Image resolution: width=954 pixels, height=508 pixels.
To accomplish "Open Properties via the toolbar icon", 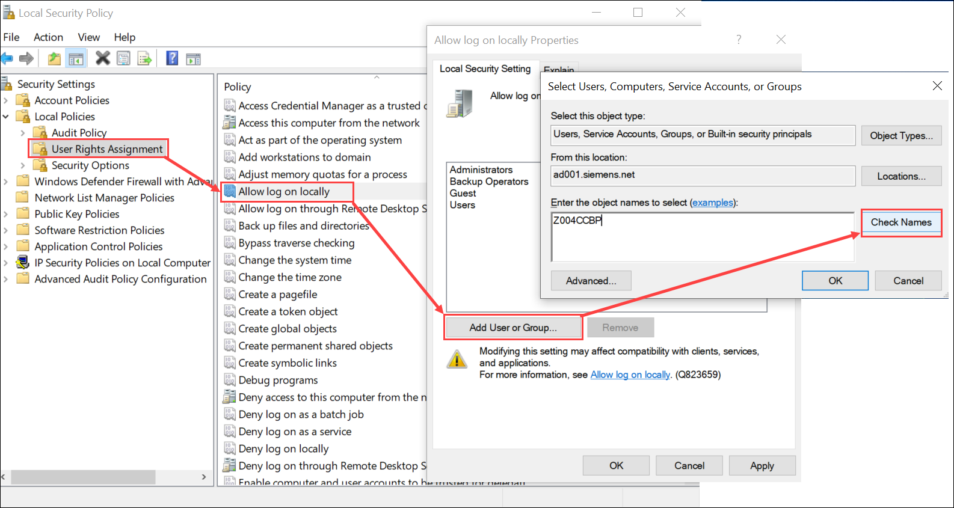I will pos(123,58).
